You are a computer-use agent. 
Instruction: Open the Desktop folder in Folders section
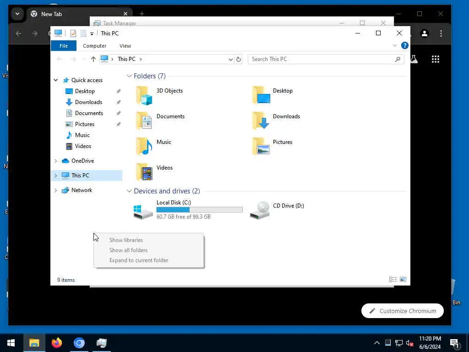point(261,95)
